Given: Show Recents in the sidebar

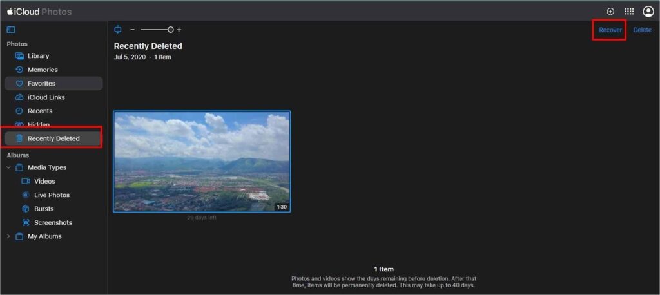Looking at the screenshot, I should 40,111.
